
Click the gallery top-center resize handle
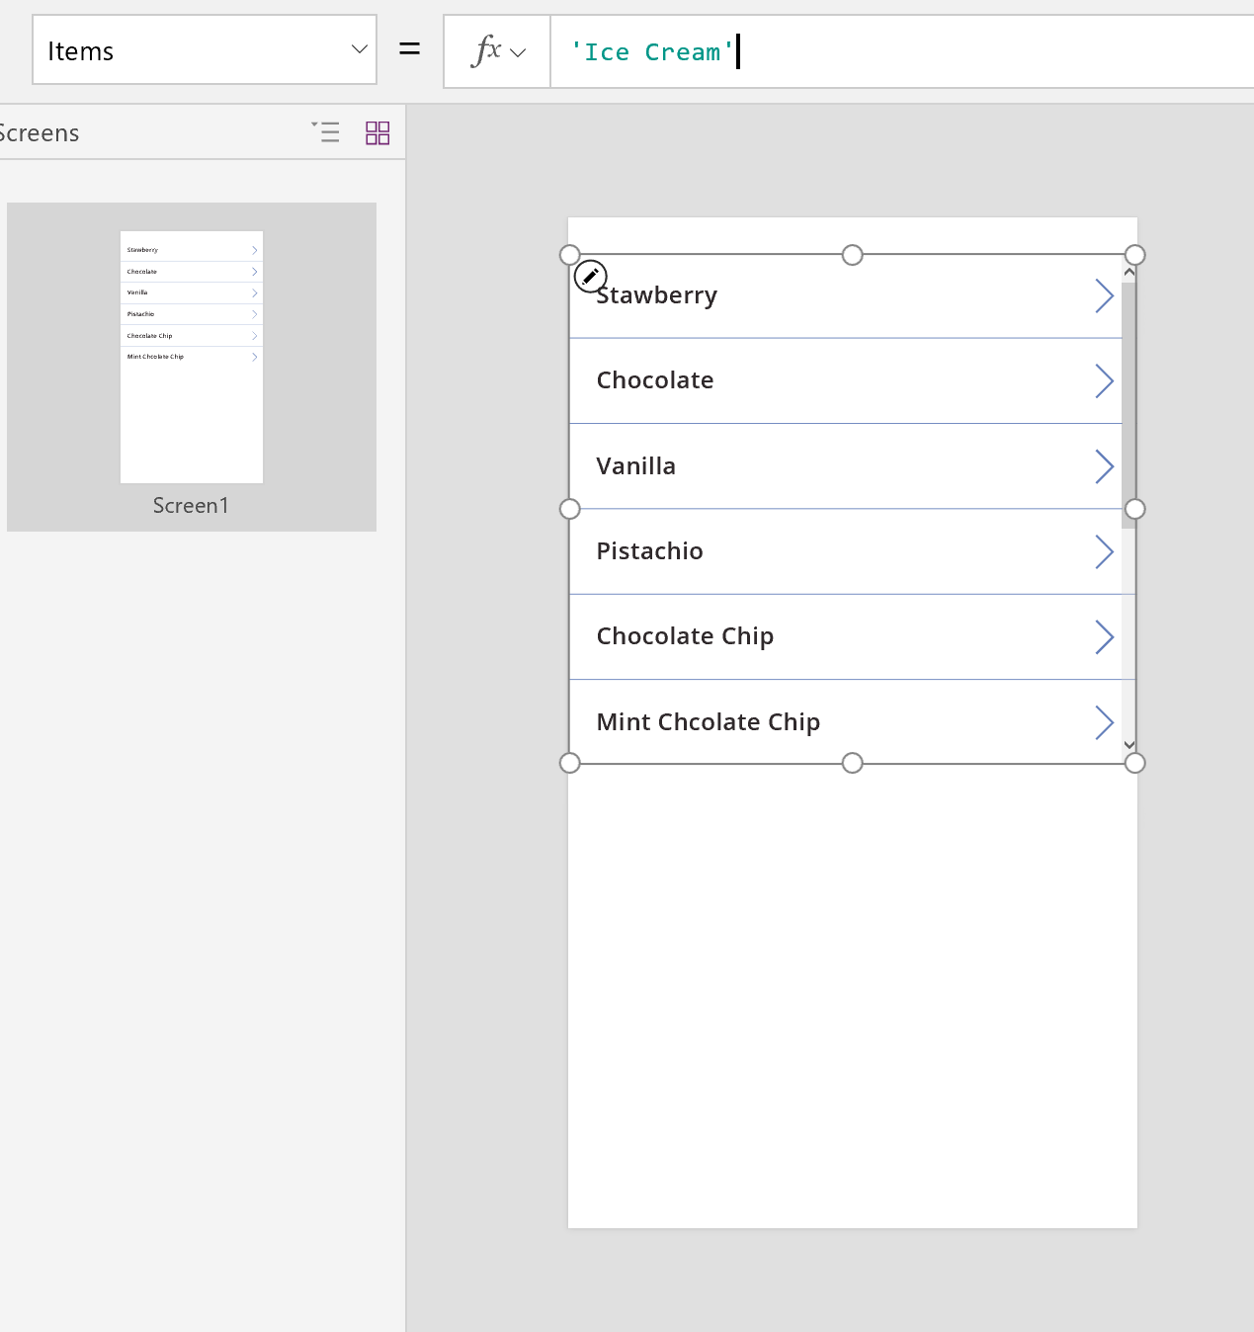click(x=853, y=255)
